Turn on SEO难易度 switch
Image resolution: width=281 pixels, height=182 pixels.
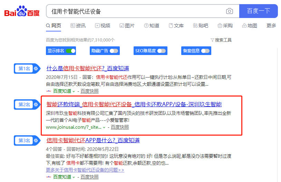click(x=162, y=51)
